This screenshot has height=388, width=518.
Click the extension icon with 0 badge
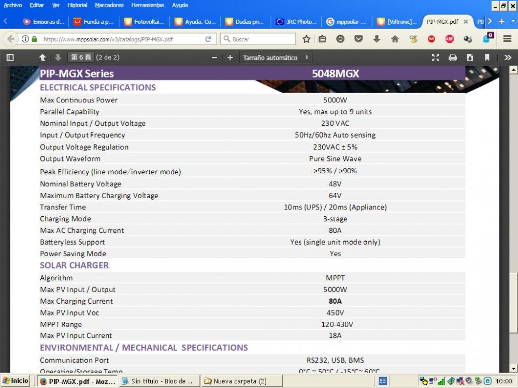tap(488, 38)
